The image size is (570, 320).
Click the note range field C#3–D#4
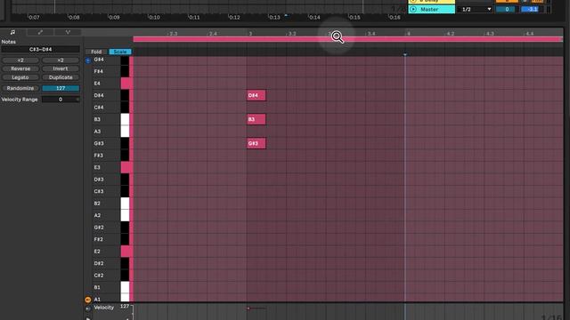(40, 50)
